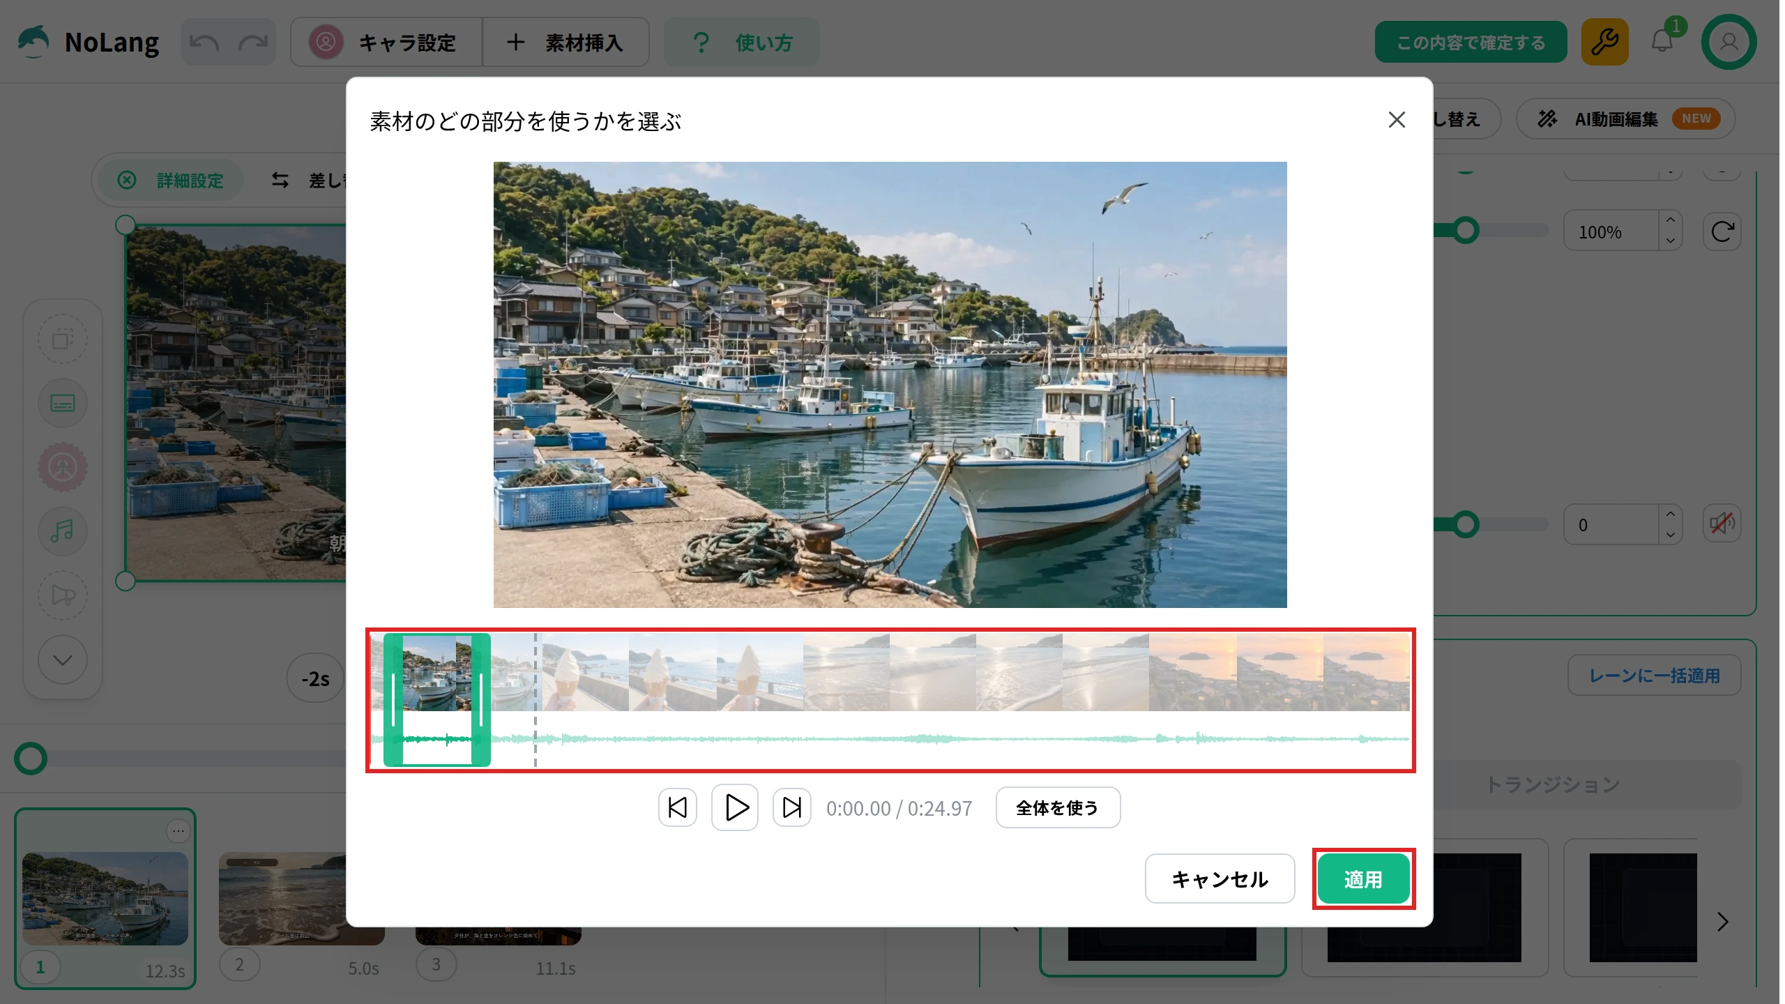Click the subtitle icon in left sidebar
Viewport: 1785px width, 1004px height.
point(63,403)
